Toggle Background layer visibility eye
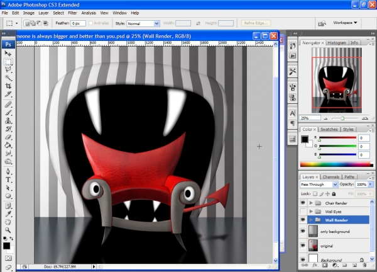The width and height of the screenshot is (377, 272). [303, 259]
